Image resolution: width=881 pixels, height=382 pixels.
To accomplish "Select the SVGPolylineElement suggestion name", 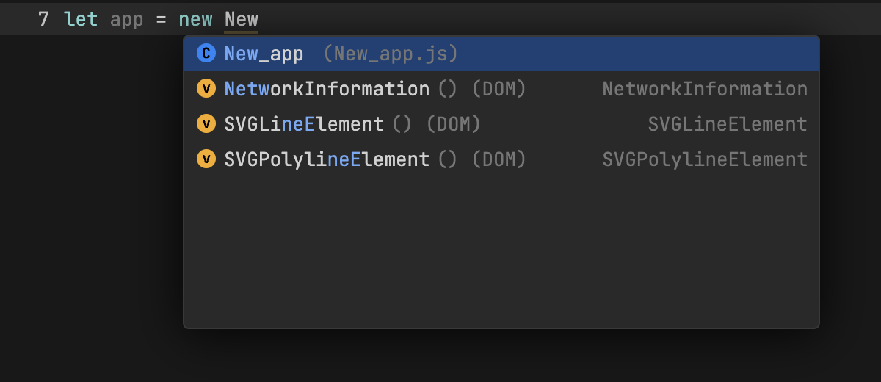I will tap(327, 159).
